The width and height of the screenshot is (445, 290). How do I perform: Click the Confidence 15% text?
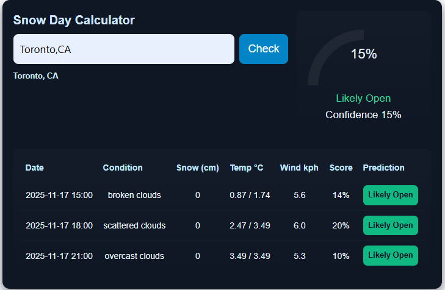click(363, 115)
